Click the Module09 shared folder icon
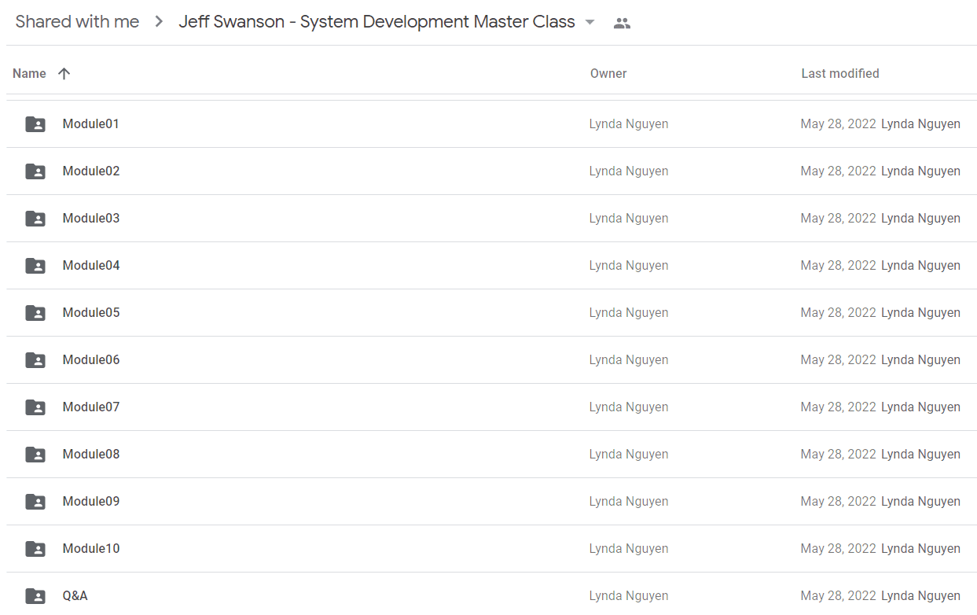The width and height of the screenshot is (977, 615). [x=35, y=502]
